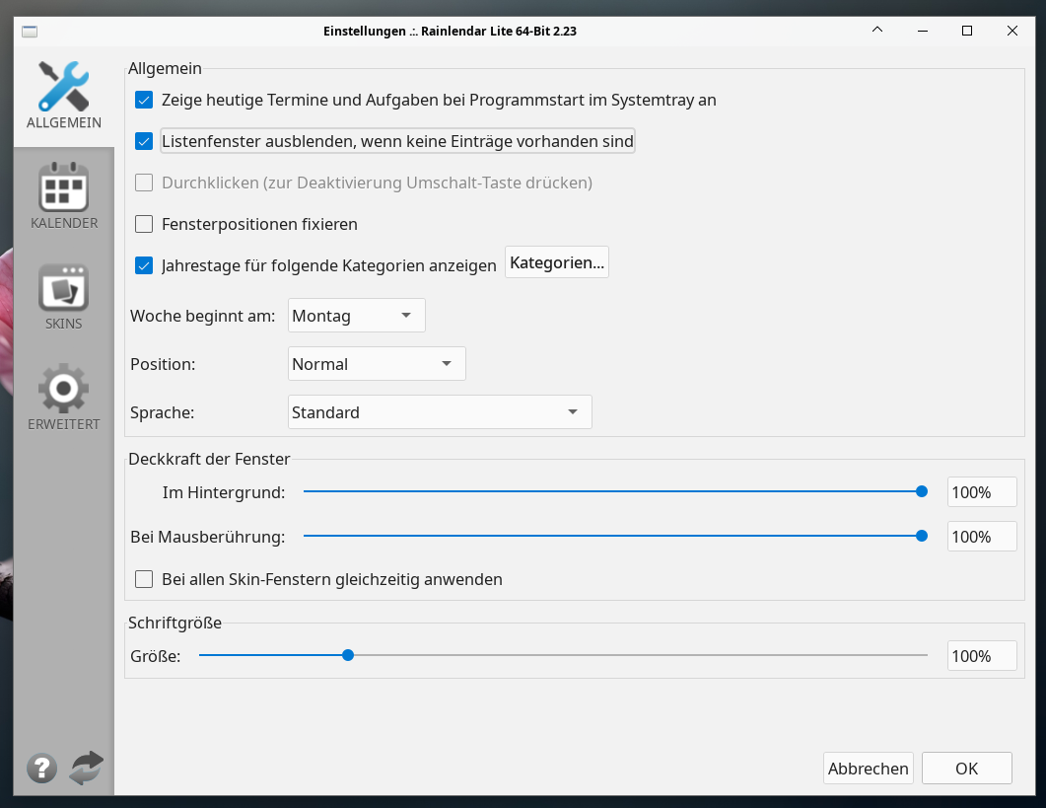
Task: Enable Bei allen Skin-Fenstern gleichzeitig anwenden
Action: pyautogui.click(x=144, y=579)
